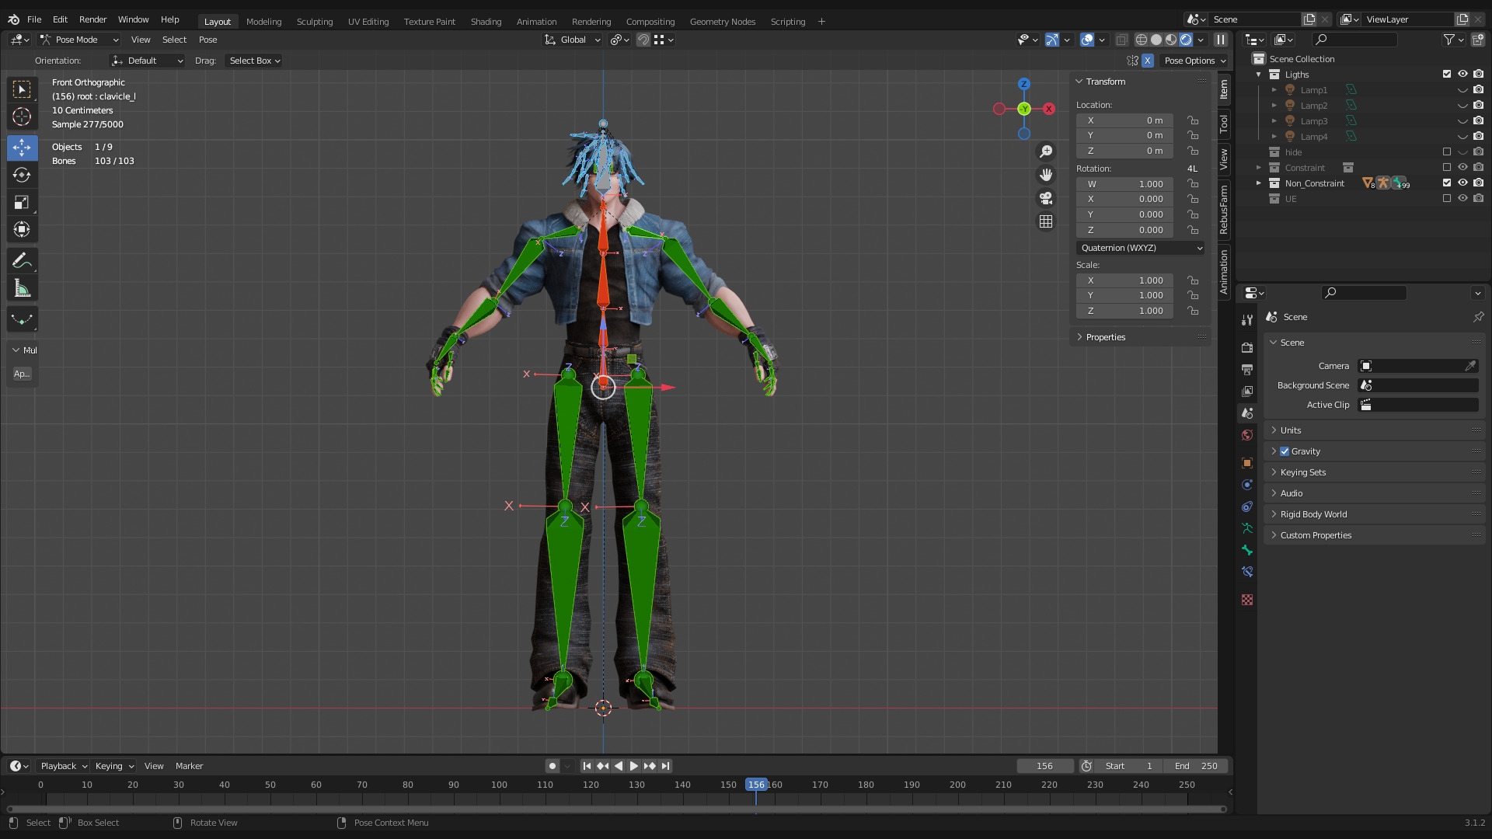Pick the Rotate tool

click(22, 175)
